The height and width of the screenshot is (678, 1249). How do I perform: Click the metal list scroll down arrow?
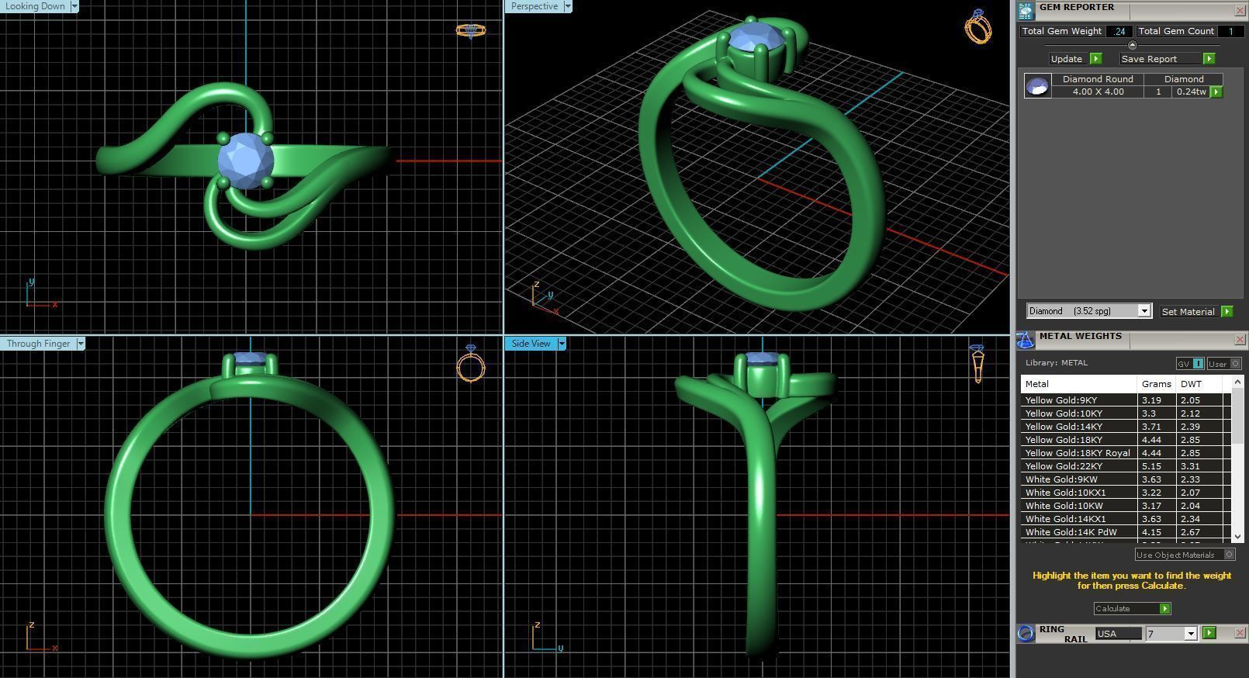pos(1237,536)
